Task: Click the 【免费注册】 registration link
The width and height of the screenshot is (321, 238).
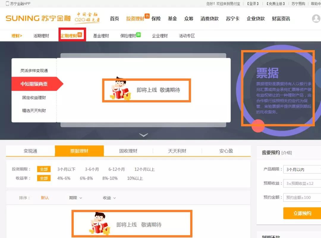Action: 276,3
